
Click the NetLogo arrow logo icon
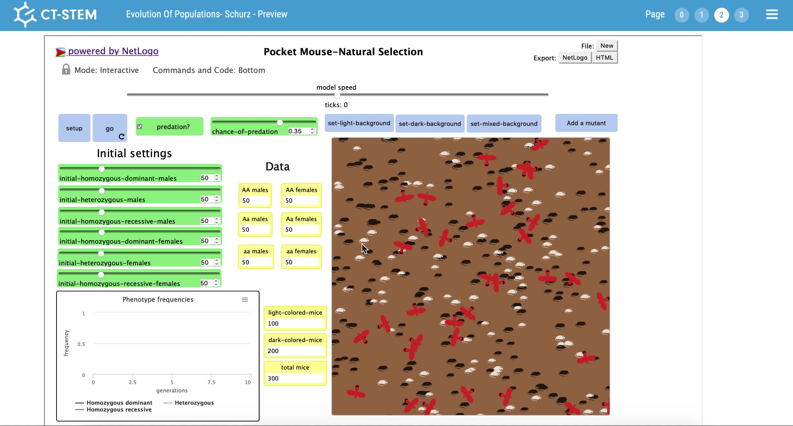60,52
